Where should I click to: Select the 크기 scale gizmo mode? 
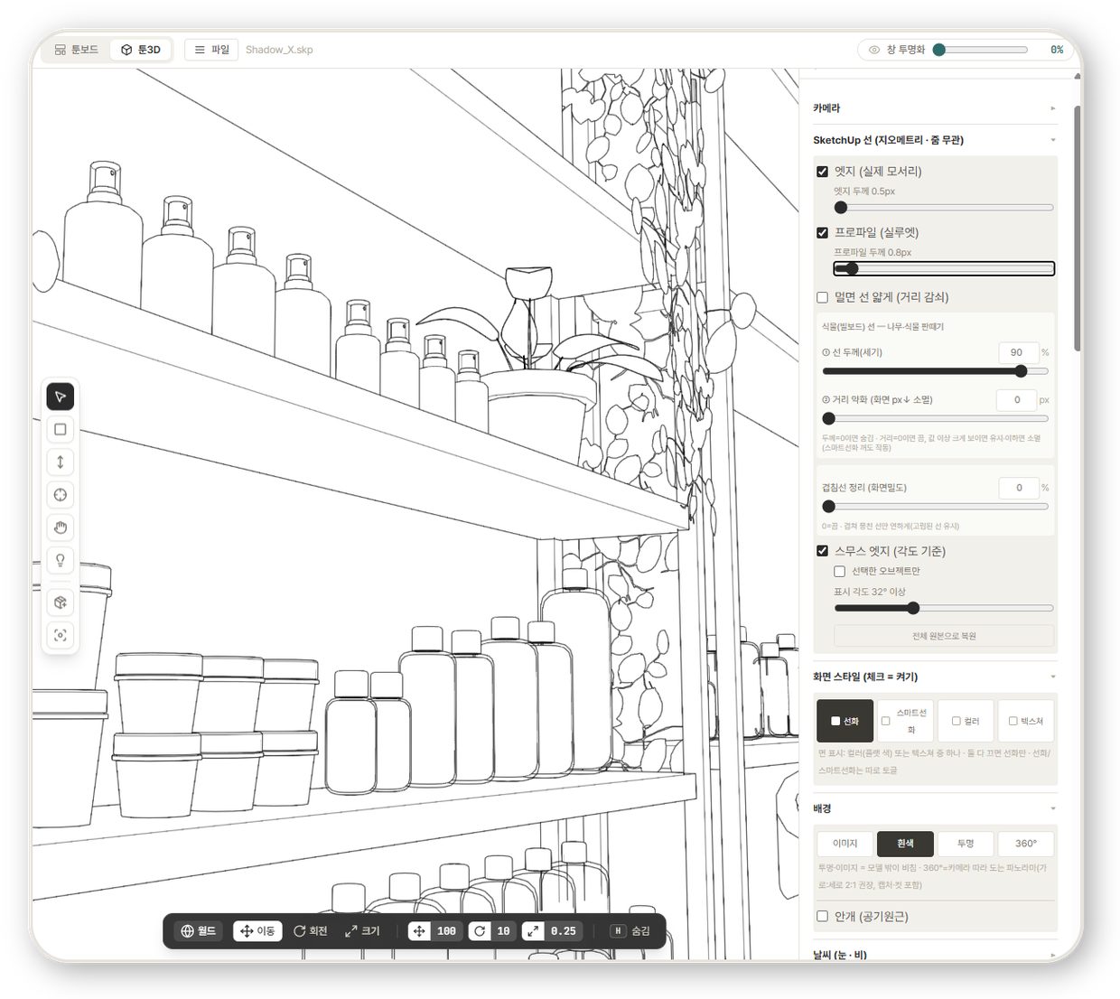coord(362,930)
